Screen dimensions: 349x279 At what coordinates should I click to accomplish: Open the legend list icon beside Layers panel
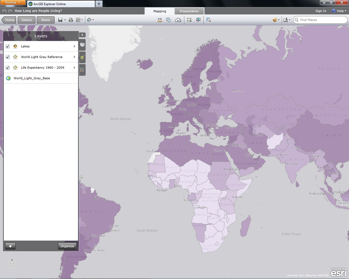82,70
